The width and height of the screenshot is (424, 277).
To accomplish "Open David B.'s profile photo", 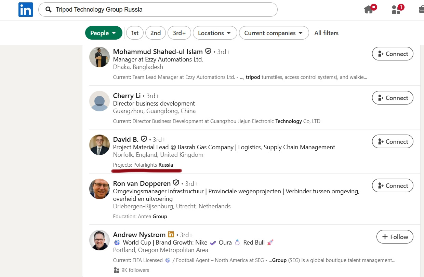I will (100, 145).
